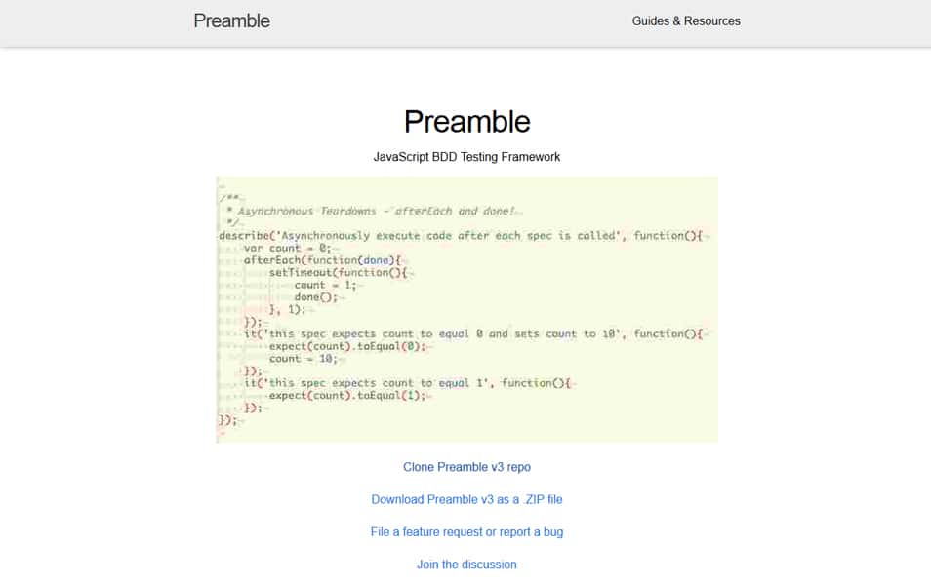Click the large Preamble page heading

[x=466, y=122]
